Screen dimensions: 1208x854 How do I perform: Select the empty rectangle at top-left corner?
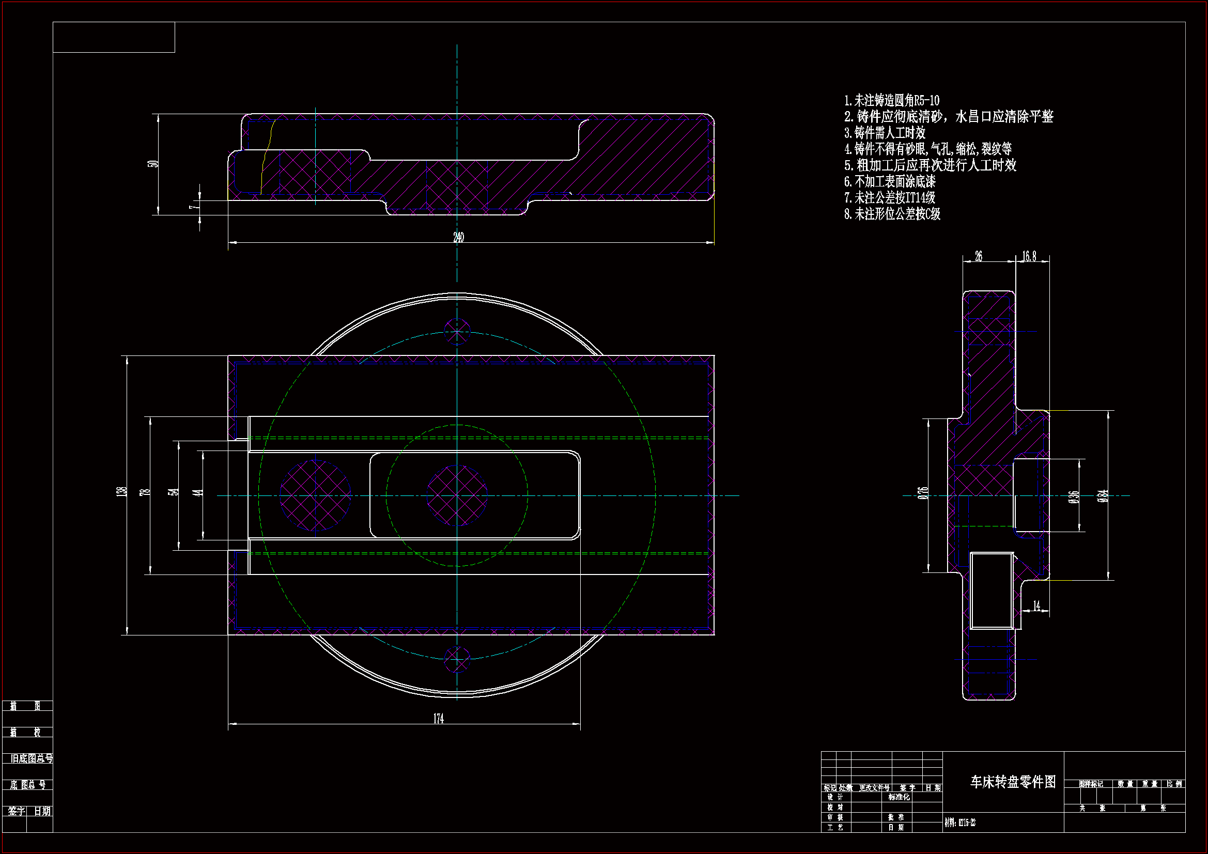[114, 37]
